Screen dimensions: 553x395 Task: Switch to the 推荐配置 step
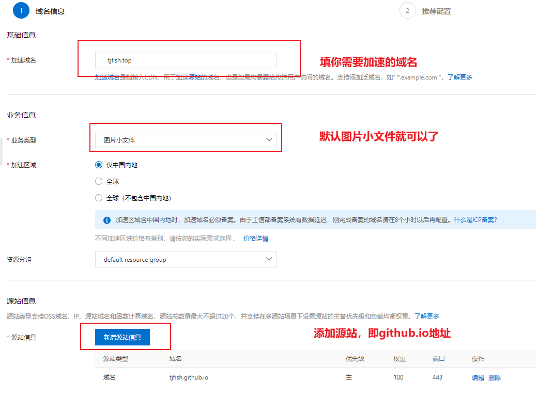436,11
